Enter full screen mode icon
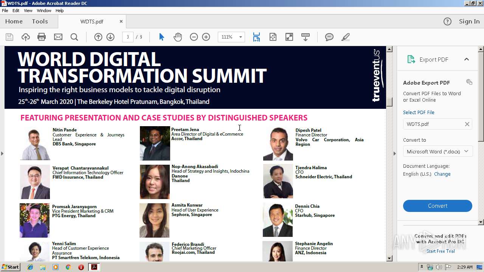Screen dimensions: 484x272 coord(289,37)
